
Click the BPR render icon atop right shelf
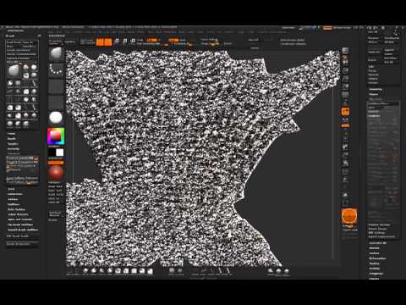(x=345, y=51)
